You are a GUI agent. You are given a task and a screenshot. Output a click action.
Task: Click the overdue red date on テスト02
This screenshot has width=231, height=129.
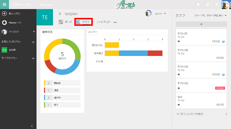[220, 88]
